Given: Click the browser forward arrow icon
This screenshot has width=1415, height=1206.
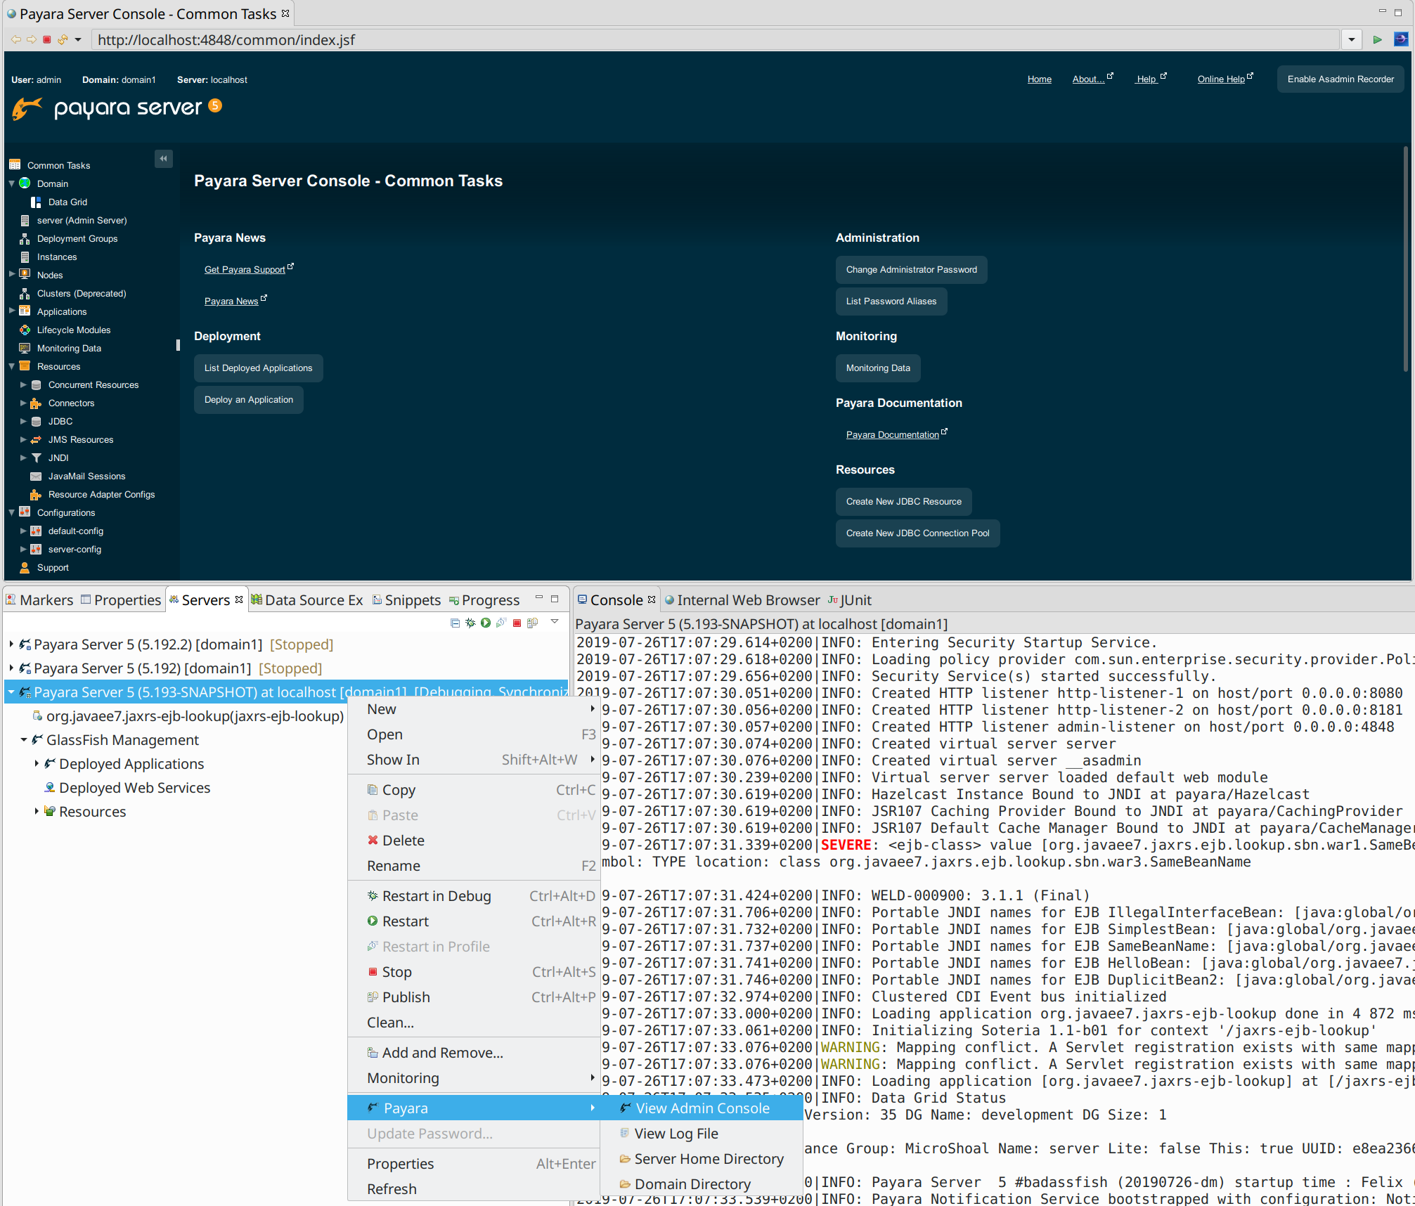Looking at the screenshot, I should pyautogui.click(x=31, y=39).
